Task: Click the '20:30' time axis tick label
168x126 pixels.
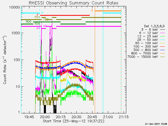Action: (x=76, y=117)
